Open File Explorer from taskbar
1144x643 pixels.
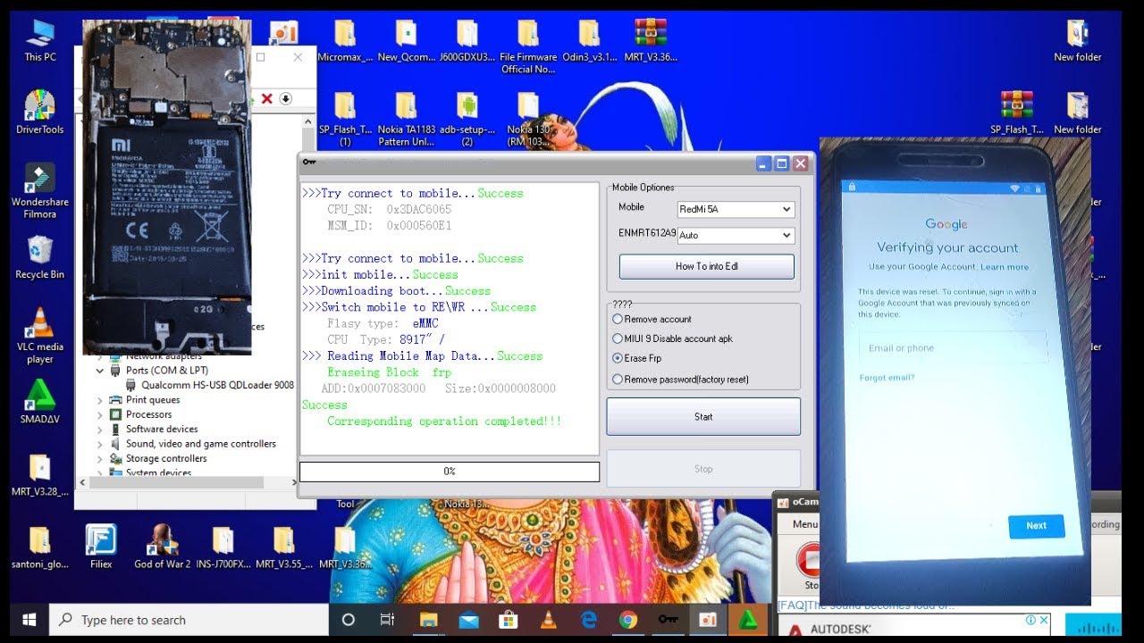(428, 620)
